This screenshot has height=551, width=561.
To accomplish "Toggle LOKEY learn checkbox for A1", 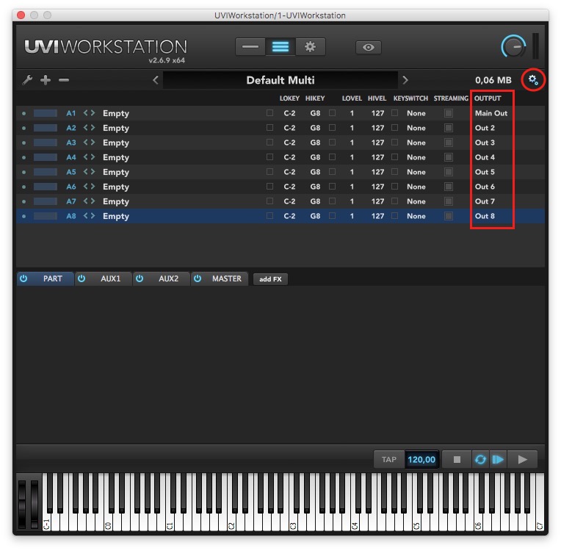I will tap(269, 113).
